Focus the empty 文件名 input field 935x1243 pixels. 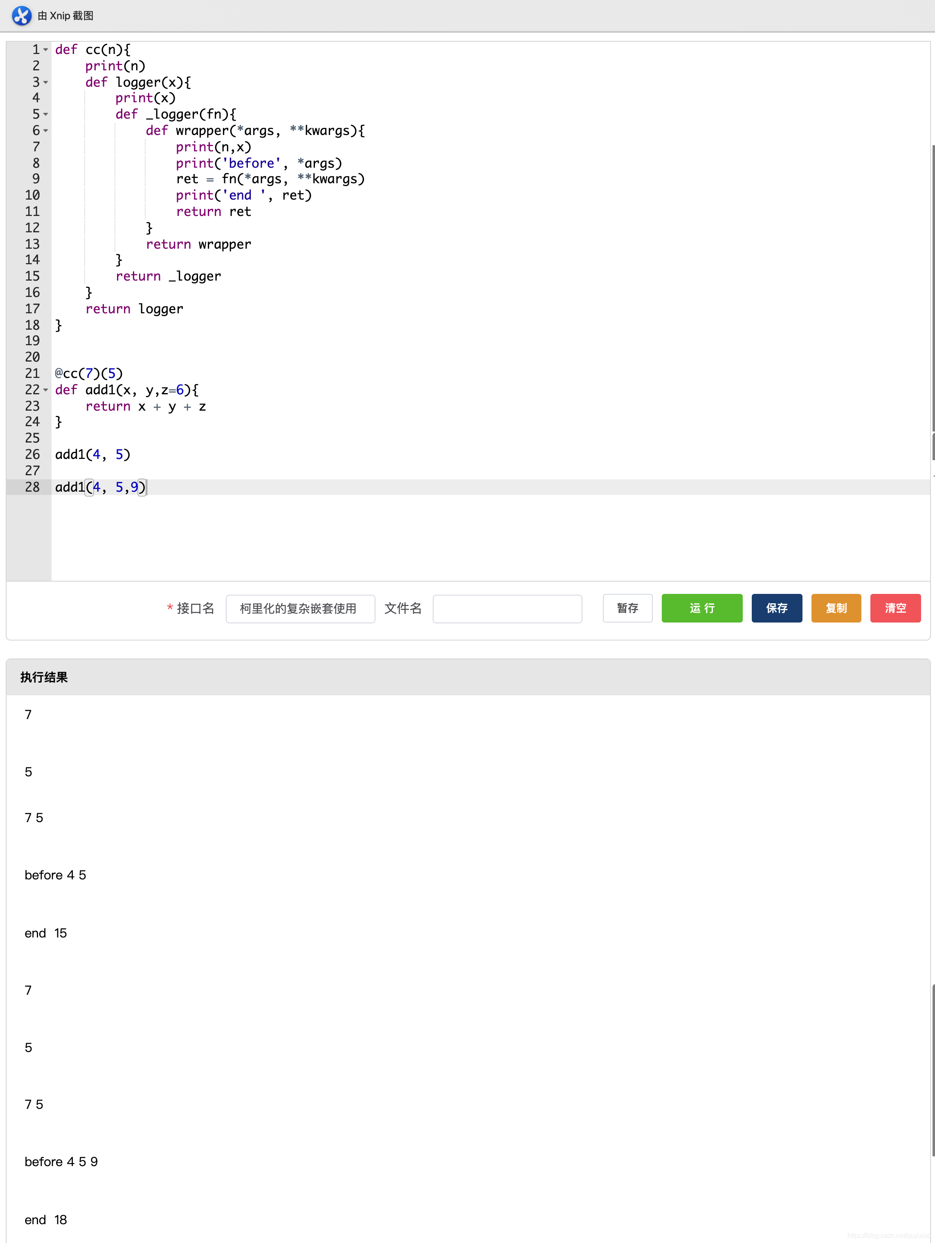click(x=507, y=609)
